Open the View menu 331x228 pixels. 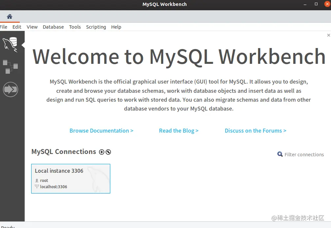[x=32, y=27]
